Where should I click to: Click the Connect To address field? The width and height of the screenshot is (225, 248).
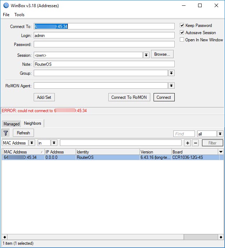pyautogui.click(x=104, y=26)
